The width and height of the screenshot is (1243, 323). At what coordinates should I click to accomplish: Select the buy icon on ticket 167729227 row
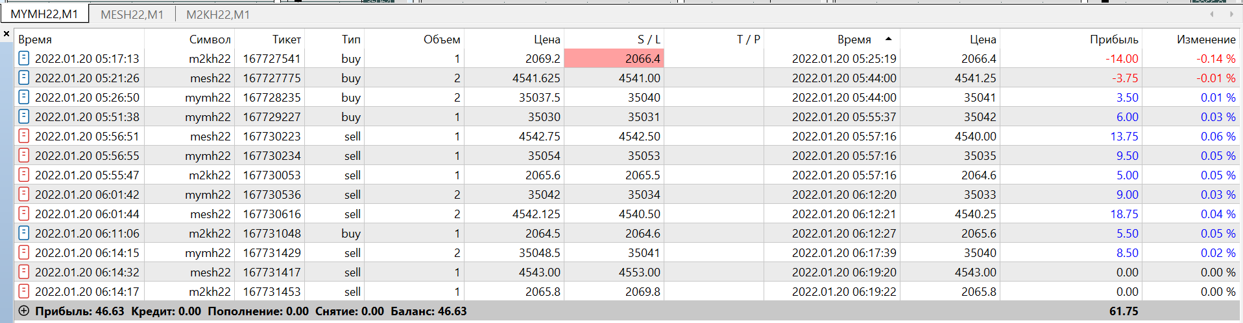click(x=24, y=117)
